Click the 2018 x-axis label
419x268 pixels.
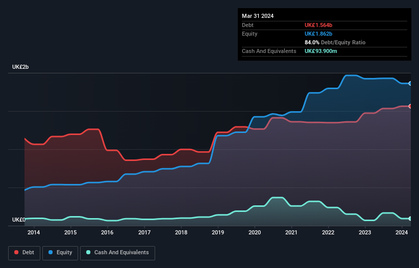click(x=181, y=232)
